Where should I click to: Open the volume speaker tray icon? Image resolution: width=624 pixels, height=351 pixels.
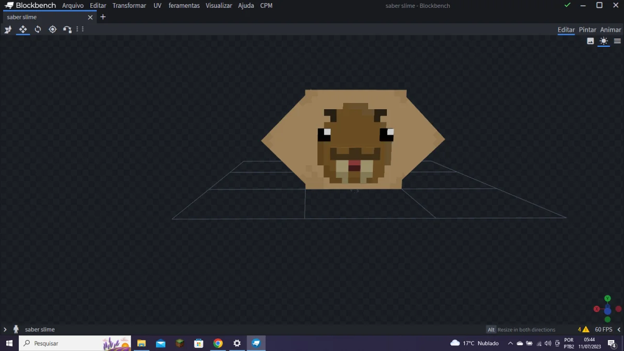click(548, 343)
